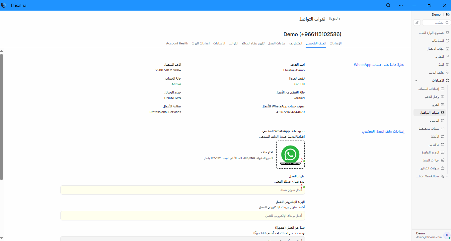Screen dimensions: 451x241
Task: Focus the sidebar search box
Action: tap(436, 23)
